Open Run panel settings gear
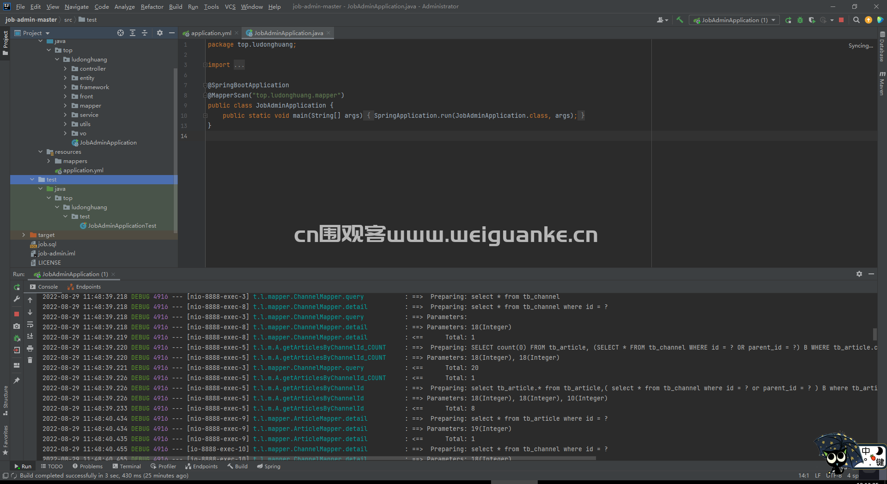Viewport: 887px width, 484px height. [859, 274]
